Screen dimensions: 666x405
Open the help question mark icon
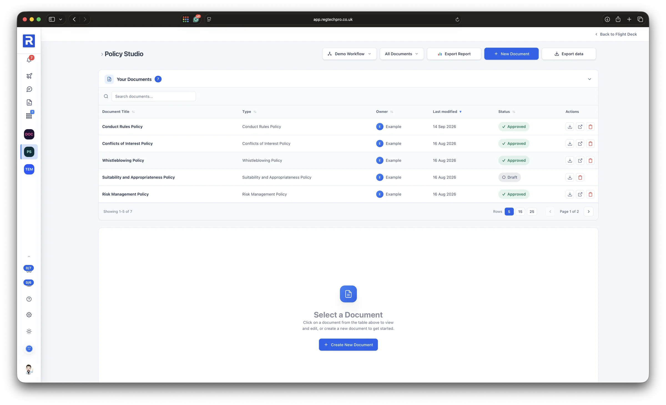[29, 299]
